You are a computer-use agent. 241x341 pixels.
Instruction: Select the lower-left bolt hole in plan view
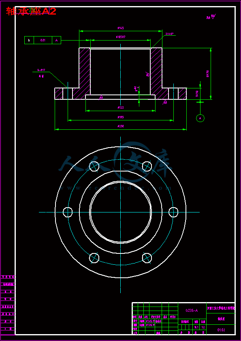[x=94, y=258]
